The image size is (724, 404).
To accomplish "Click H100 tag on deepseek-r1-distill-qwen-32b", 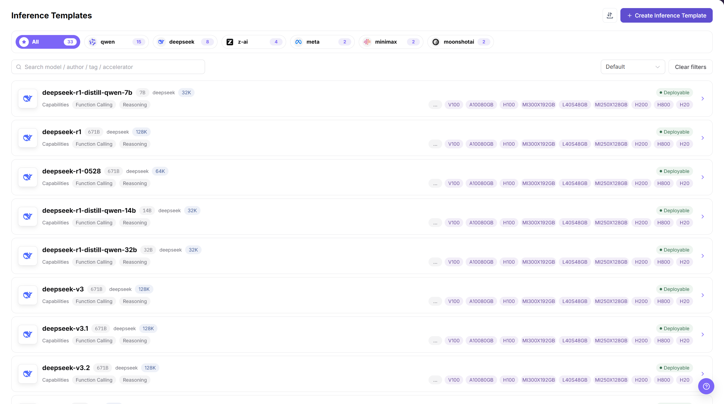I will [509, 262].
